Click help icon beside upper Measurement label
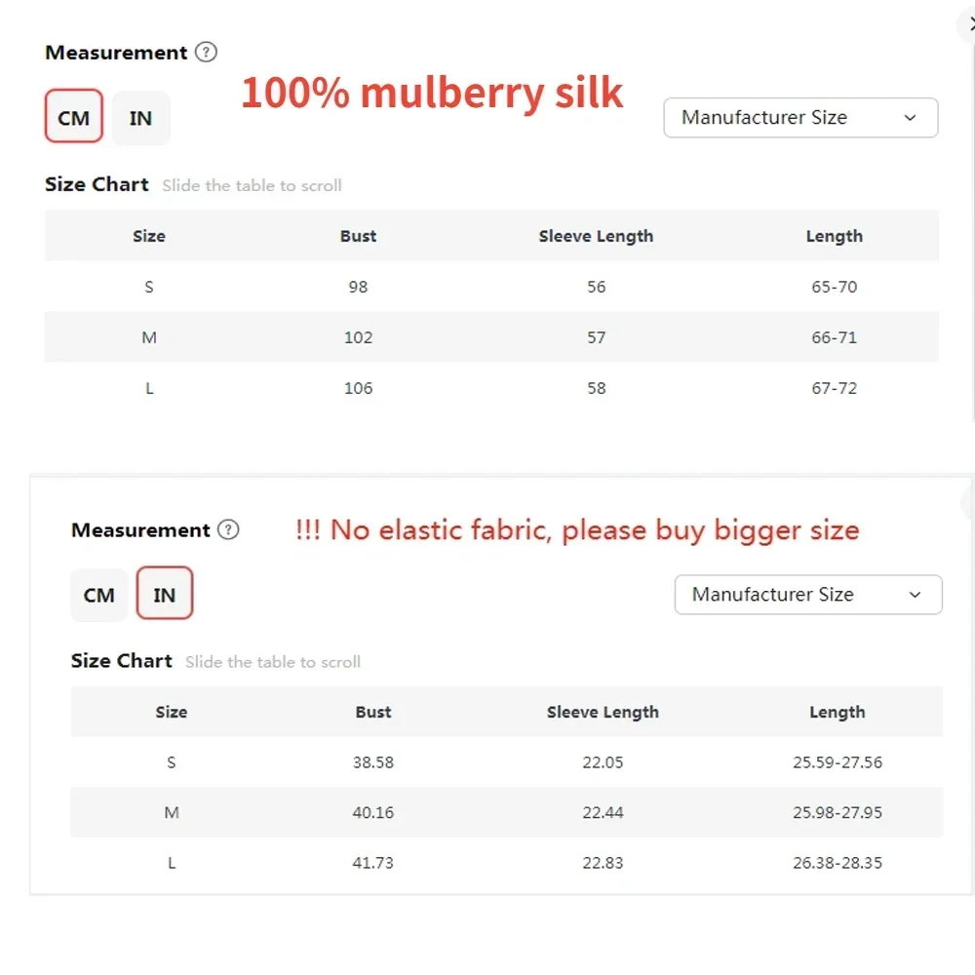The width and height of the screenshot is (975, 975). tap(206, 53)
